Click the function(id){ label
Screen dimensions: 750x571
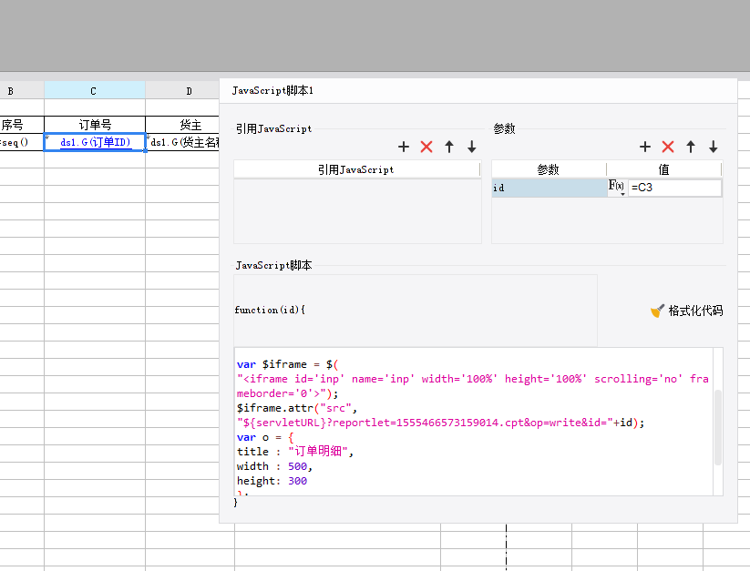click(x=270, y=310)
